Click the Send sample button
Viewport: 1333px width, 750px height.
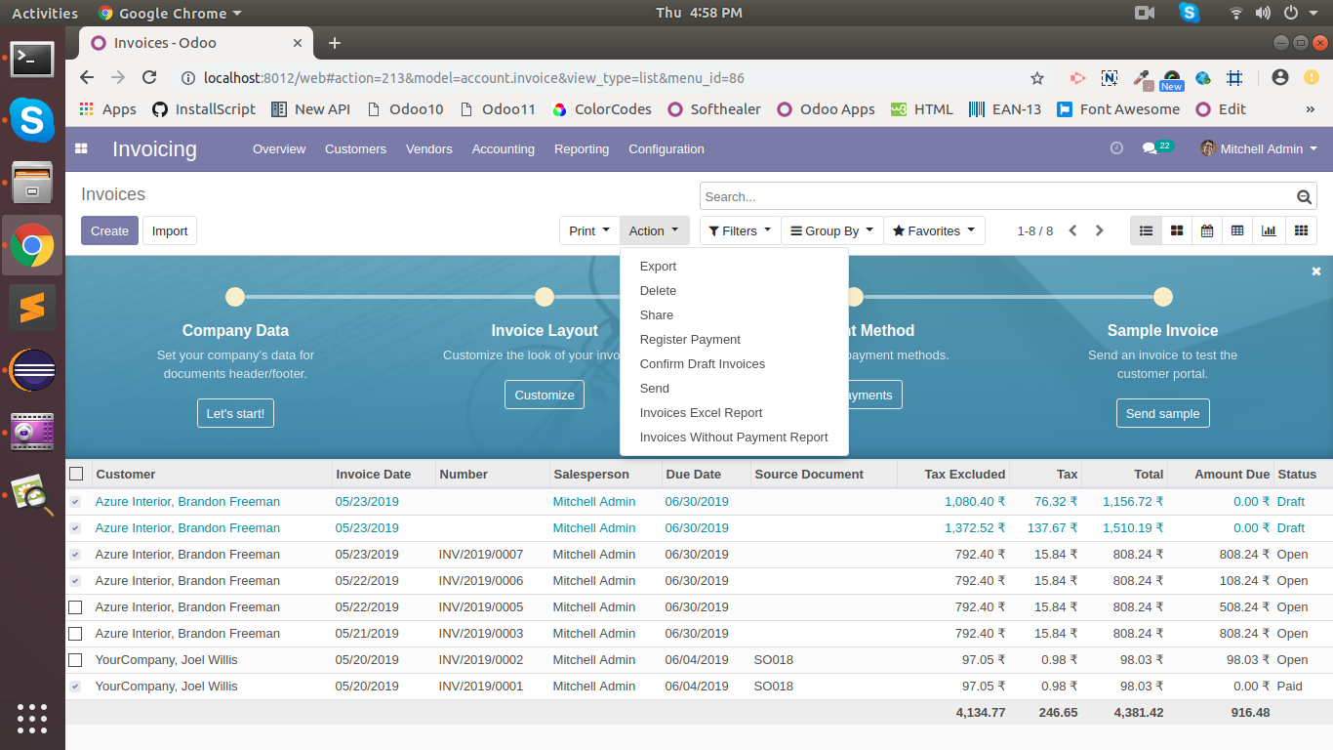pos(1162,413)
